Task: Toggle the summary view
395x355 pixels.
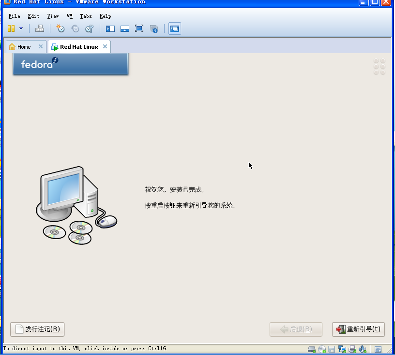Action: tap(154, 28)
